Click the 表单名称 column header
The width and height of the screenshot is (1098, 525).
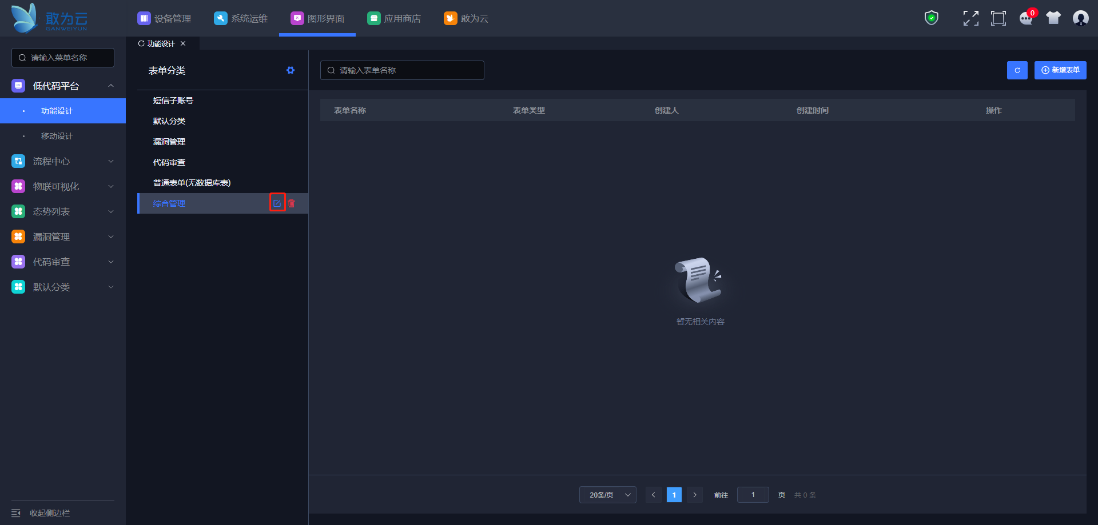(350, 110)
